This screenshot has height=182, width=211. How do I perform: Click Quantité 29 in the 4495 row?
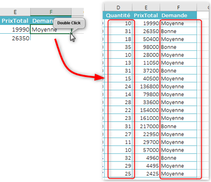(118, 165)
